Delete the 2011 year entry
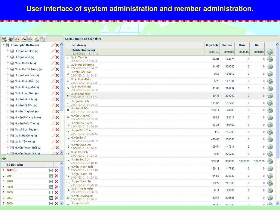 point(56,176)
